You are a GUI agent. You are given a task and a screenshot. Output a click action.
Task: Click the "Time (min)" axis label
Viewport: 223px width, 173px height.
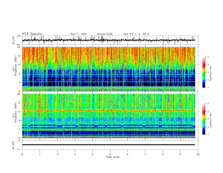coord(113,157)
